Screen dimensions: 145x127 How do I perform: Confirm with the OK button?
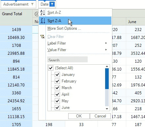(79, 116)
